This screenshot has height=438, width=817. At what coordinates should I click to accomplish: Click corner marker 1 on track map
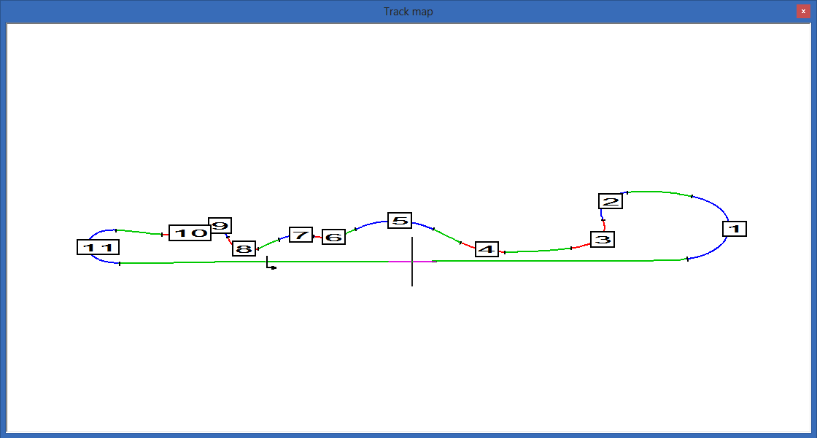pyautogui.click(x=734, y=229)
